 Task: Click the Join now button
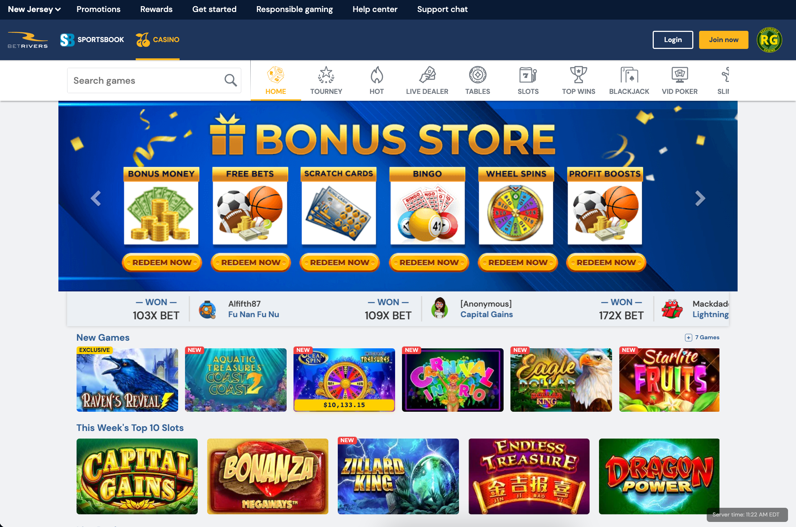pyautogui.click(x=723, y=40)
